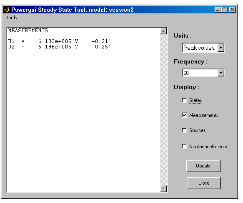Open the Frequency dropdown arrow
Image resolution: width=243 pixels, height=203 pixels.
(x=220, y=73)
